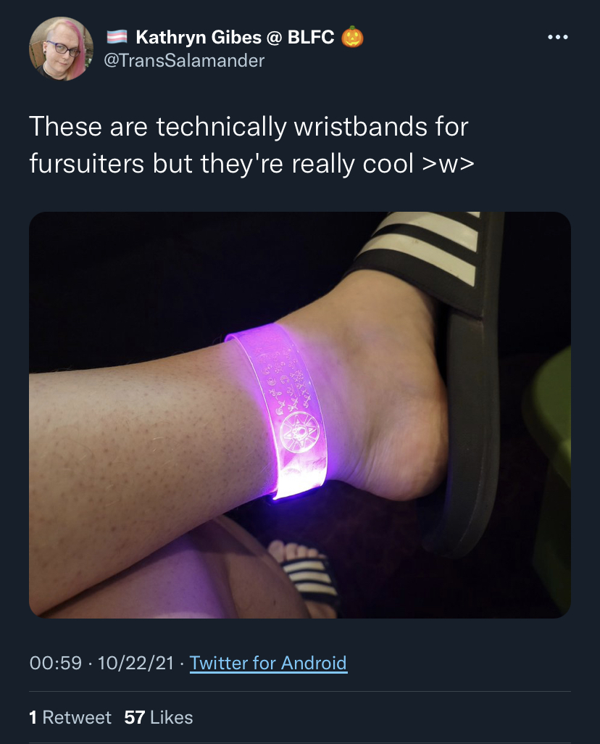
Task: View the 57 Likes list
Action: tap(159, 717)
